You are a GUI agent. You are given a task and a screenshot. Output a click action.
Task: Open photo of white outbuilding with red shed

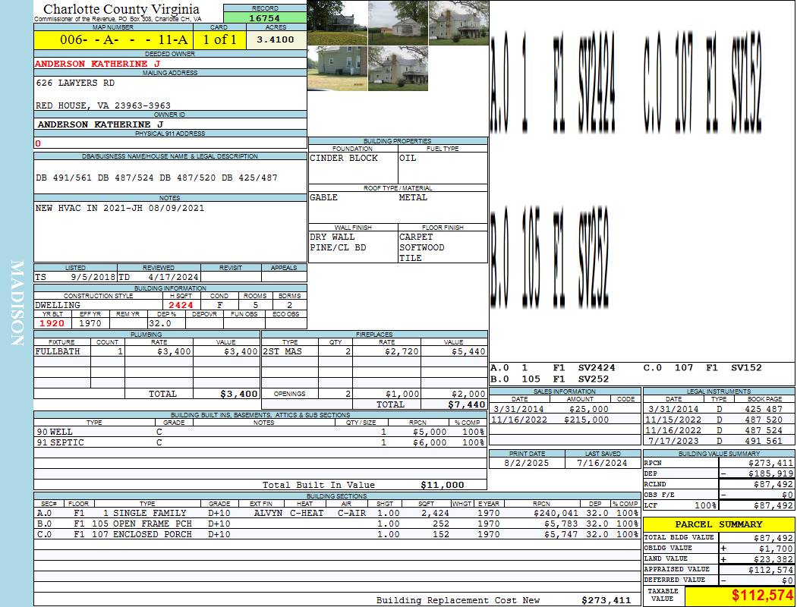pos(398,23)
